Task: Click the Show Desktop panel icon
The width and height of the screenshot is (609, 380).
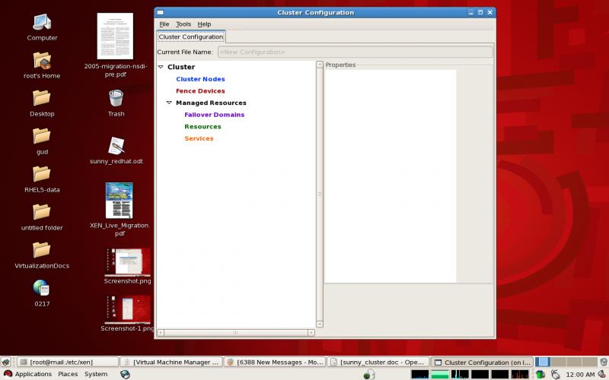Action: pyautogui.click(x=6, y=363)
